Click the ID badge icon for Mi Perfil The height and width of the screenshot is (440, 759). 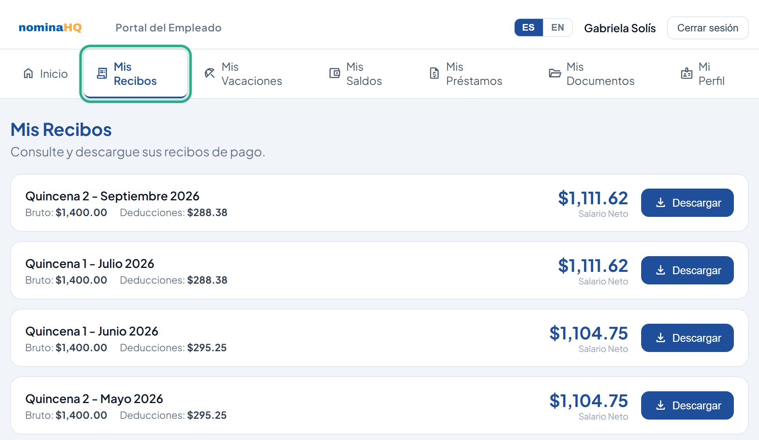687,73
